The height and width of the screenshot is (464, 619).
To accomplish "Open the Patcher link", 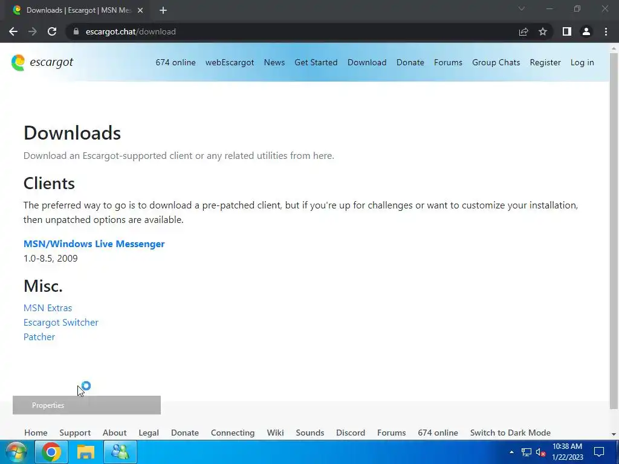I will point(39,337).
